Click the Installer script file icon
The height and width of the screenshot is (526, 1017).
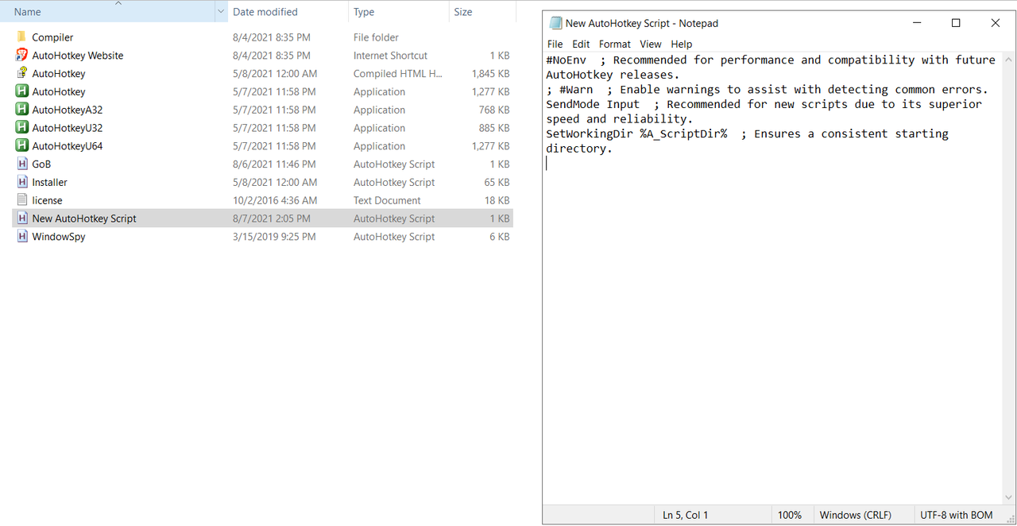pos(22,183)
